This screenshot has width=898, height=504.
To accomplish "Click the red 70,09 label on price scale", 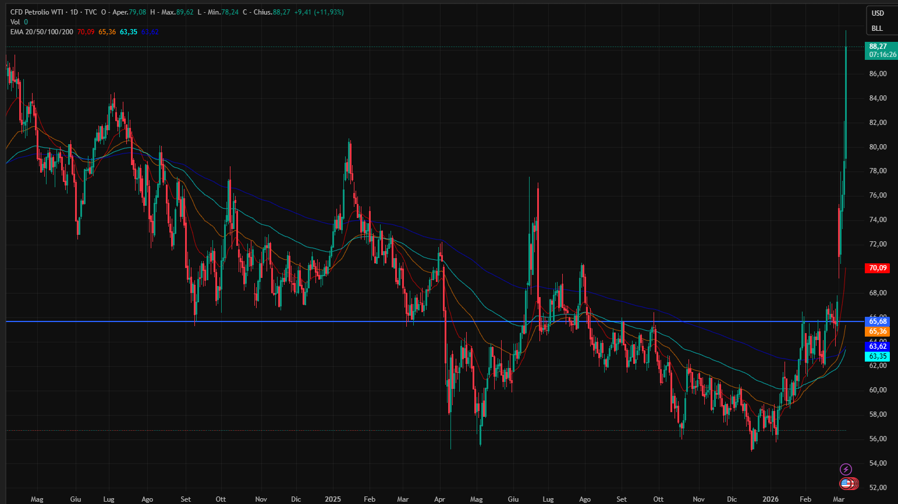I will pos(878,268).
